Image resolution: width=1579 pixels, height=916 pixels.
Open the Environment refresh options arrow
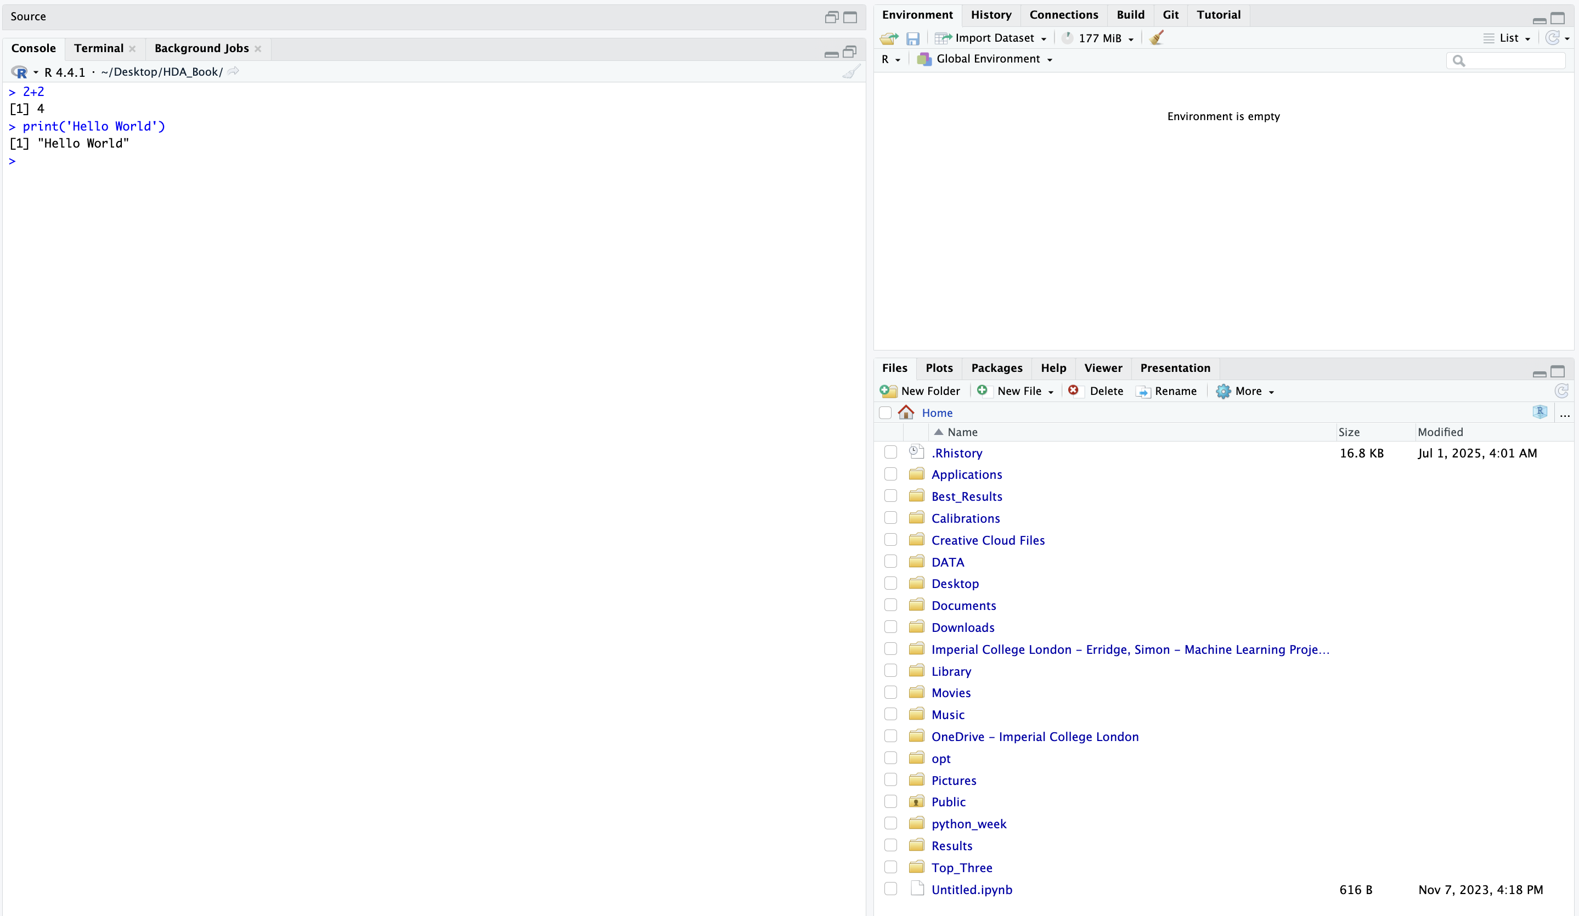1566,39
